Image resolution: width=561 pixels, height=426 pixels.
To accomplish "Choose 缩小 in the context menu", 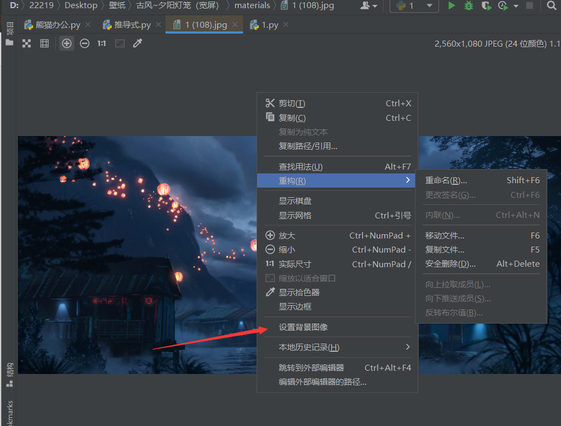I will (337, 249).
